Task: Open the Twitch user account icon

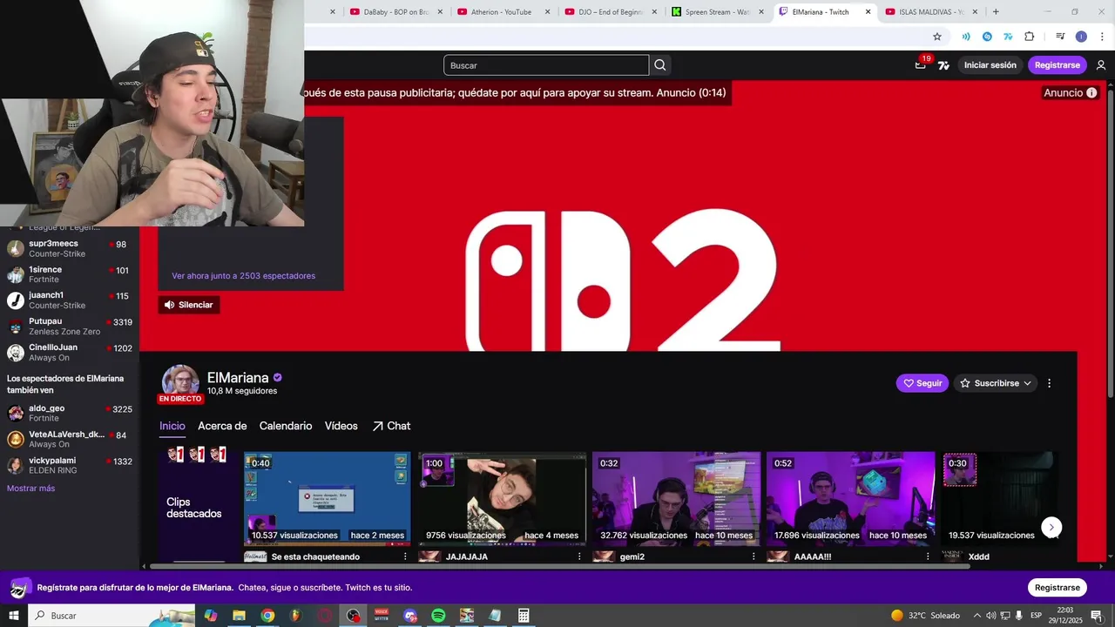Action: click(x=1101, y=65)
